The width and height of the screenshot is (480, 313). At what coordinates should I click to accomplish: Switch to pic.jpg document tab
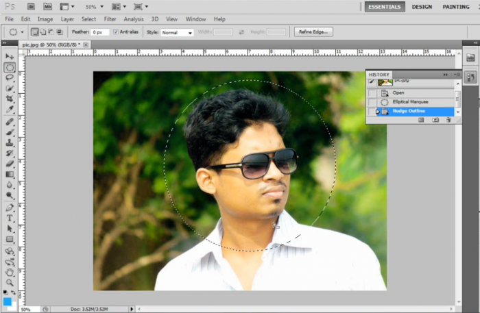[51, 45]
